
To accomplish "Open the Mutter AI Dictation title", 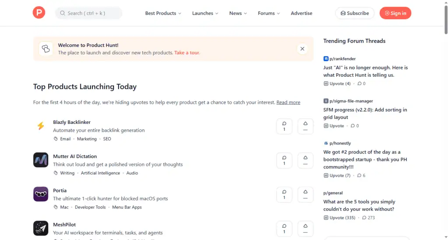I will pos(75,156).
